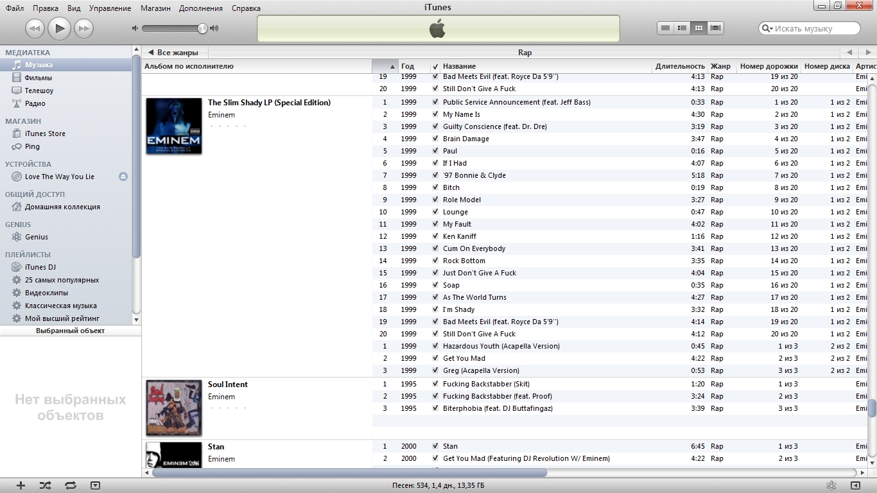
Task: Open the Файл menu
Action: (15, 8)
